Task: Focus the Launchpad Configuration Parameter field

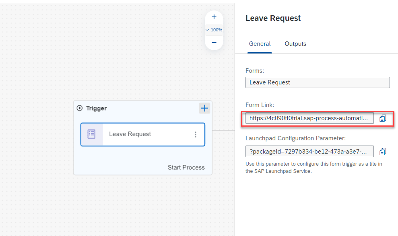Action: coord(309,152)
